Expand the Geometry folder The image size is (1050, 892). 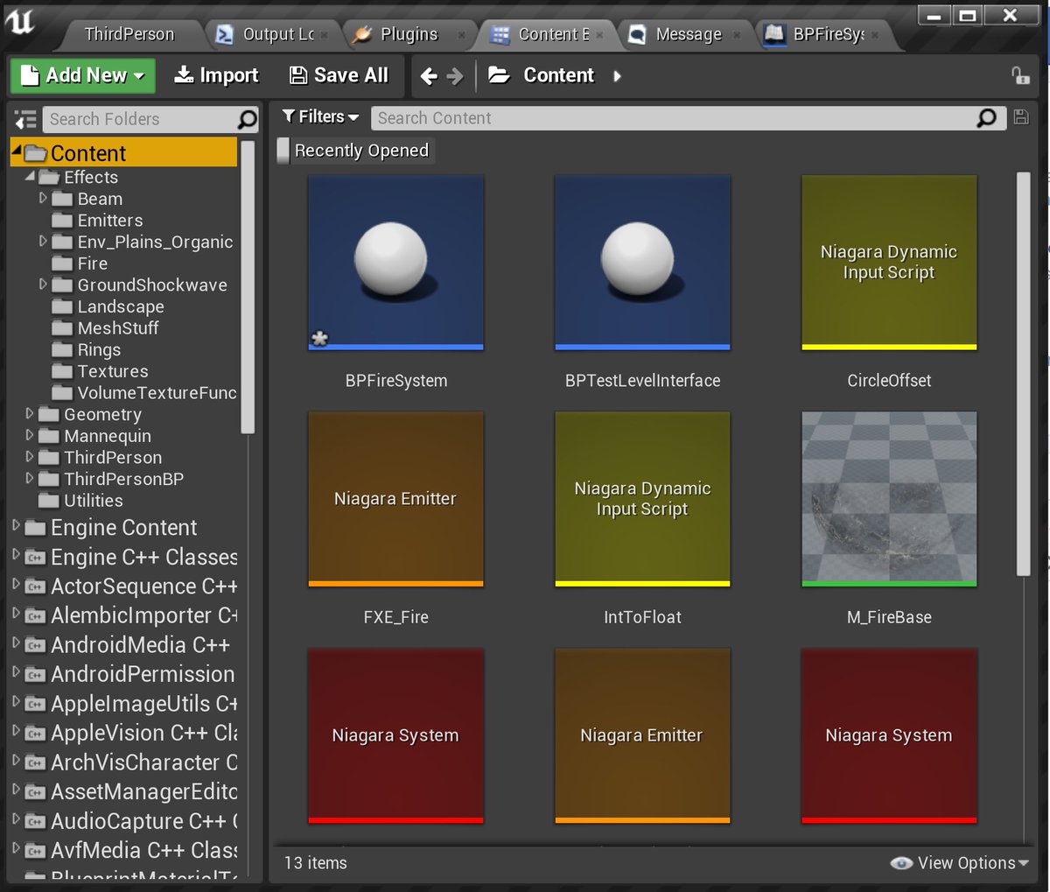pyautogui.click(x=30, y=413)
